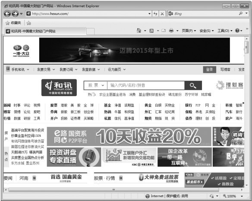The width and height of the screenshot is (252, 201).
Task: Click the browser Forward arrow
Action: click(15, 14)
